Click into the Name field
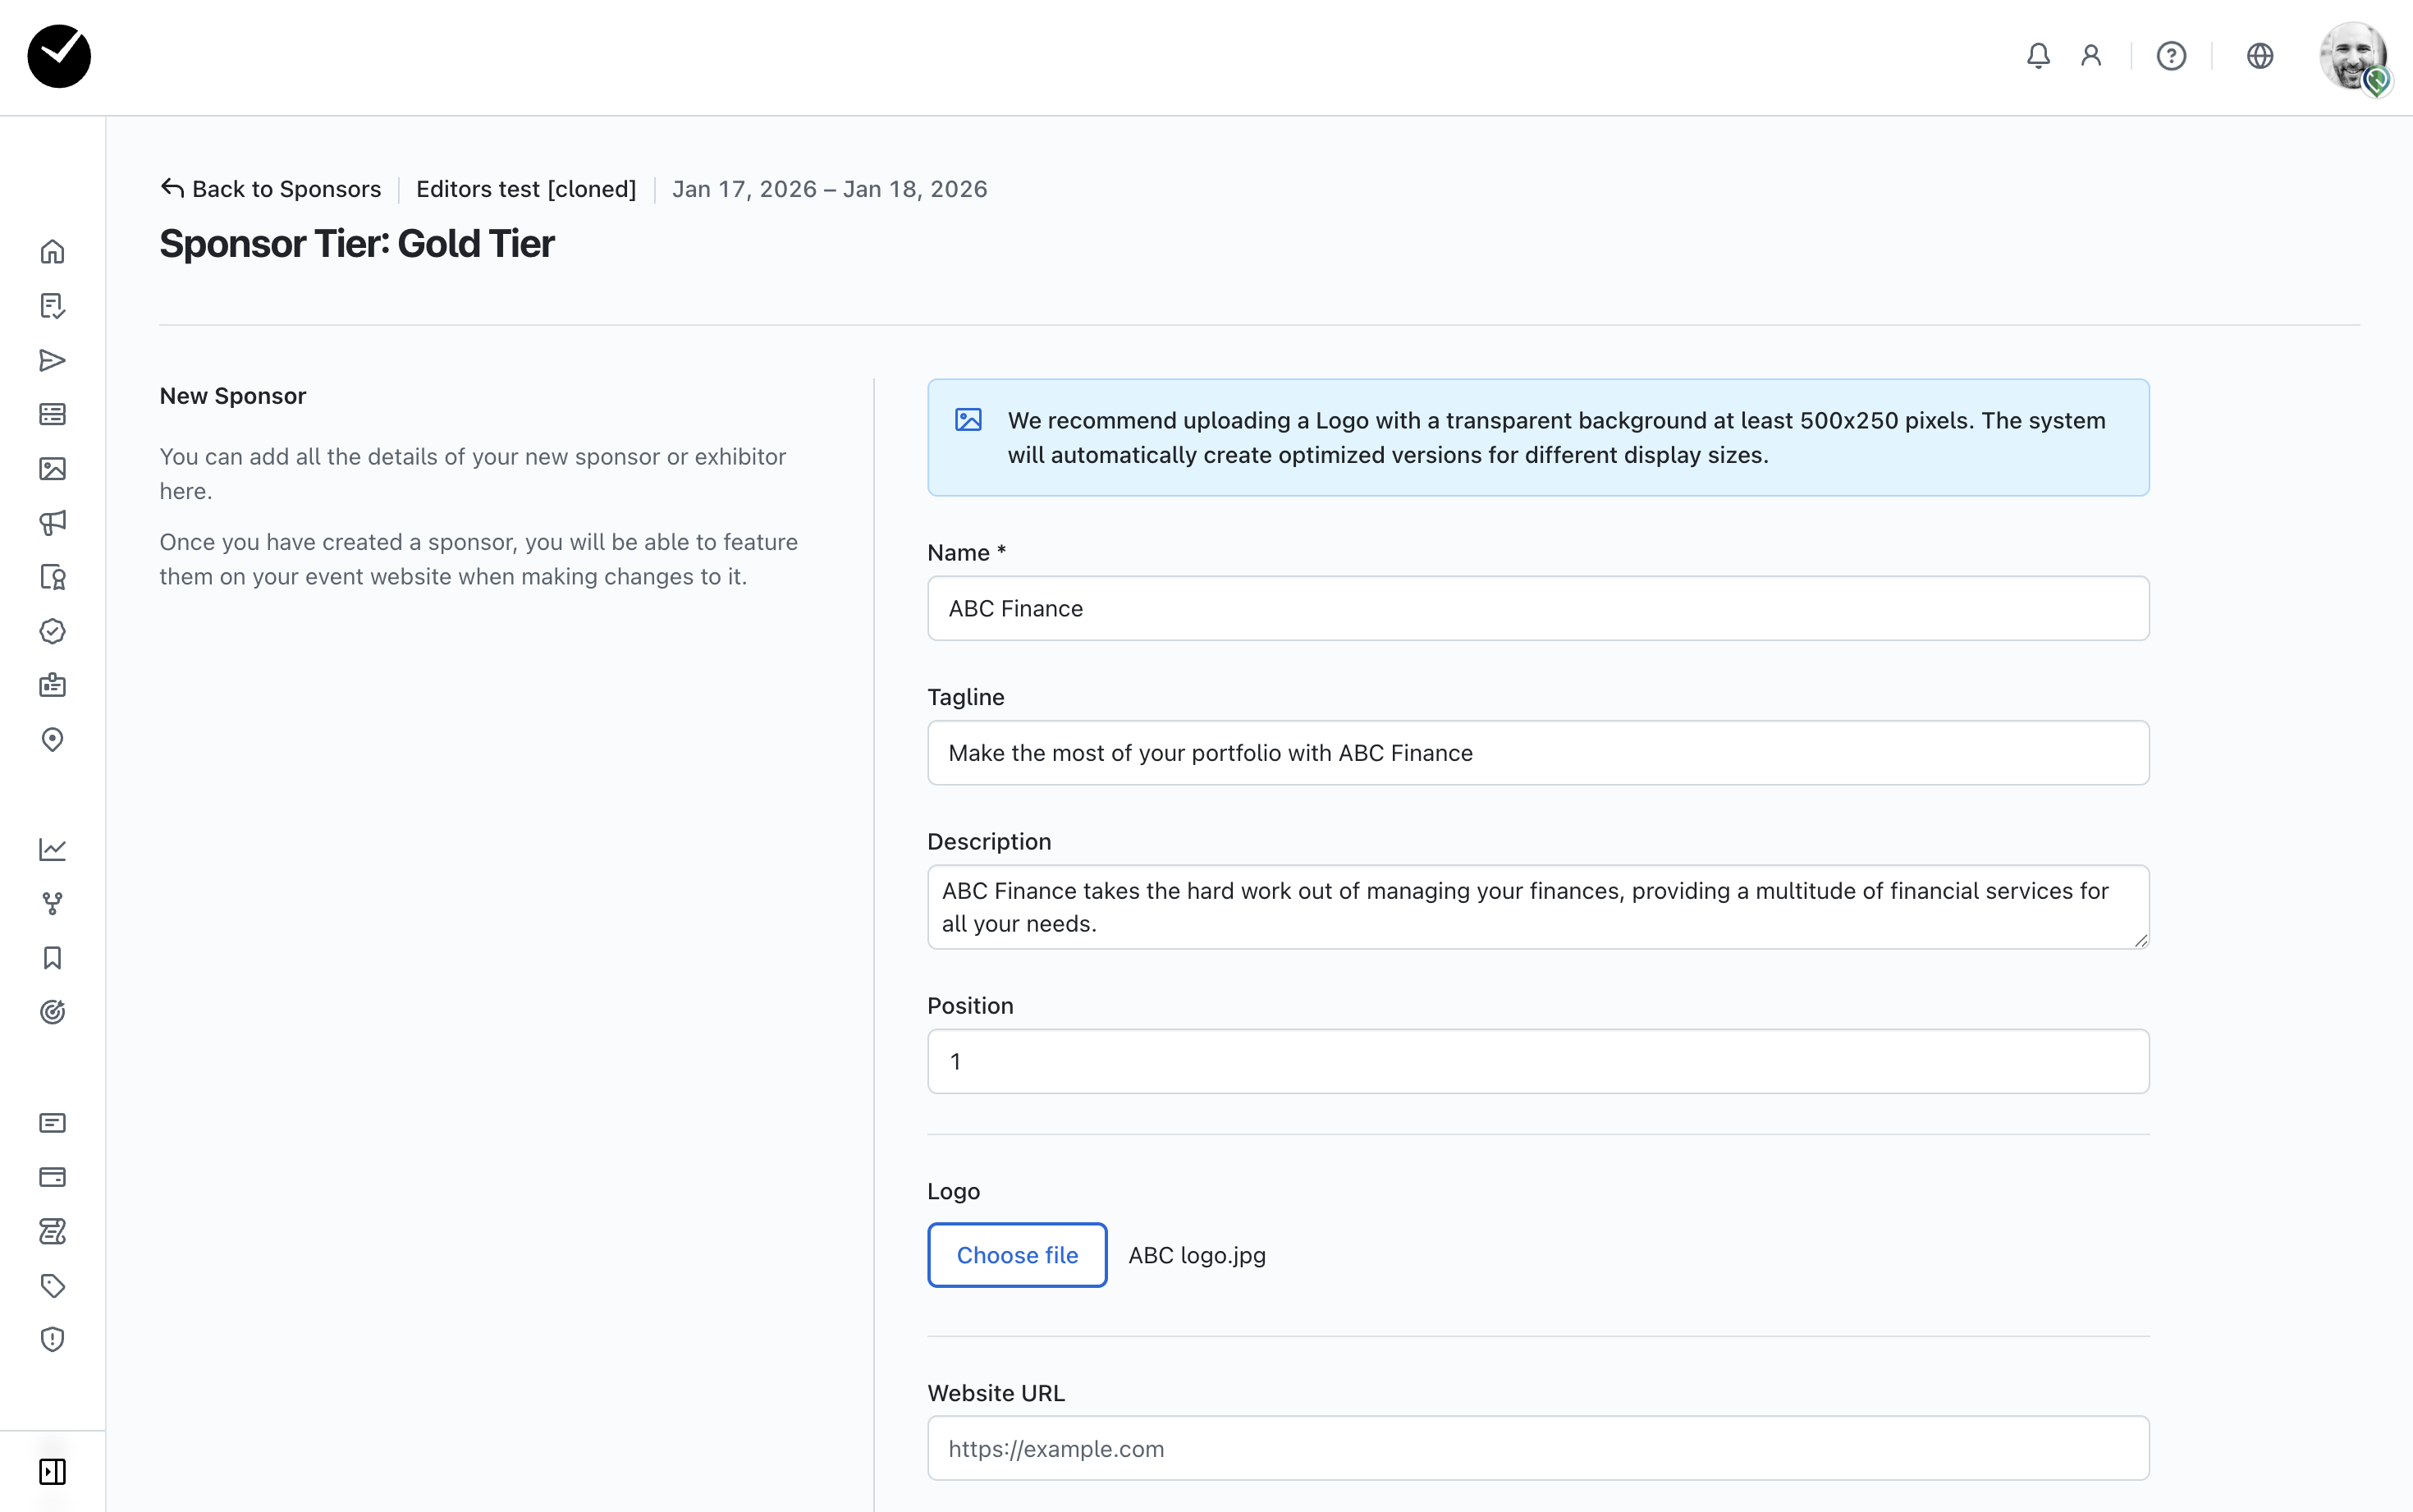The image size is (2413, 1512). [x=1537, y=608]
